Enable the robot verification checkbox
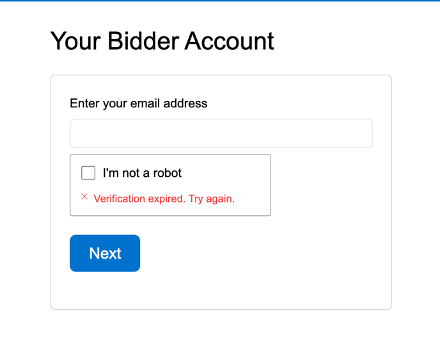 click(88, 172)
